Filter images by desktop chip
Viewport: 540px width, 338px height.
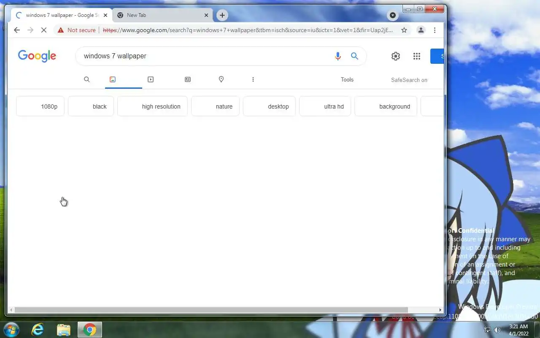269,106
